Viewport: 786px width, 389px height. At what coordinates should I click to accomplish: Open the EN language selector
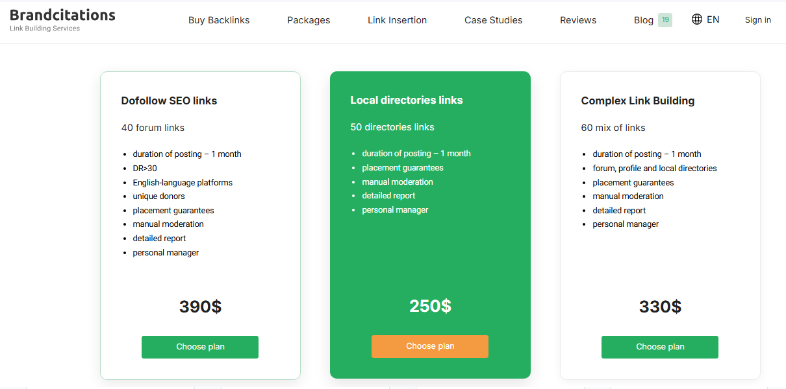point(713,19)
